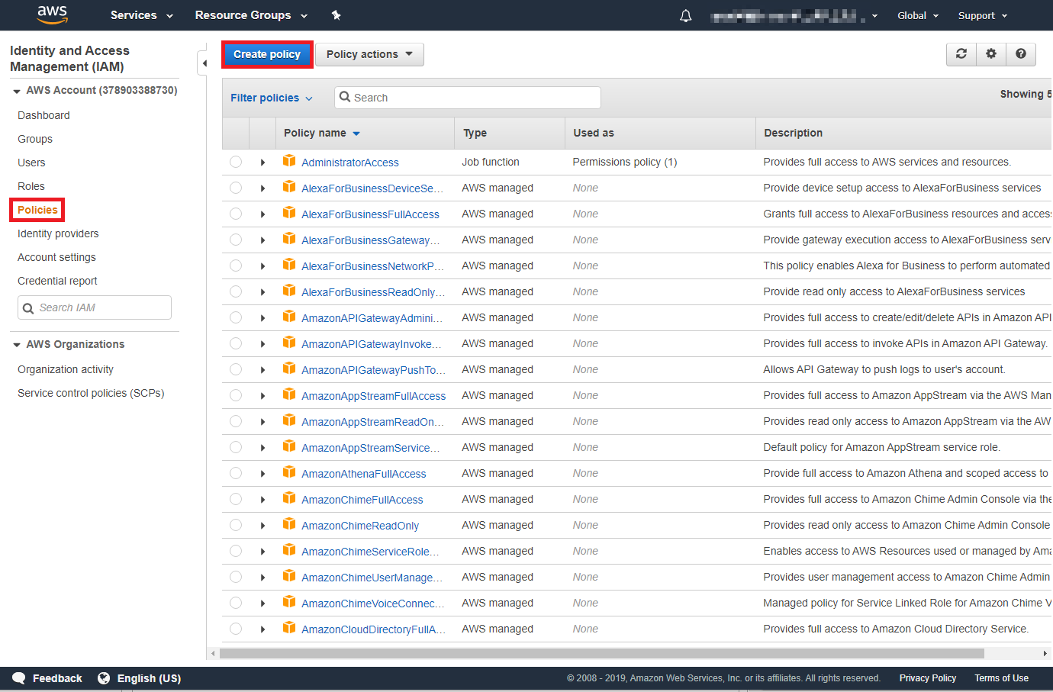Click the Feedback speech bubble icon
The width and height of the screenshot is (1053, 692).
pyautogui.click(x=19, y=678)
